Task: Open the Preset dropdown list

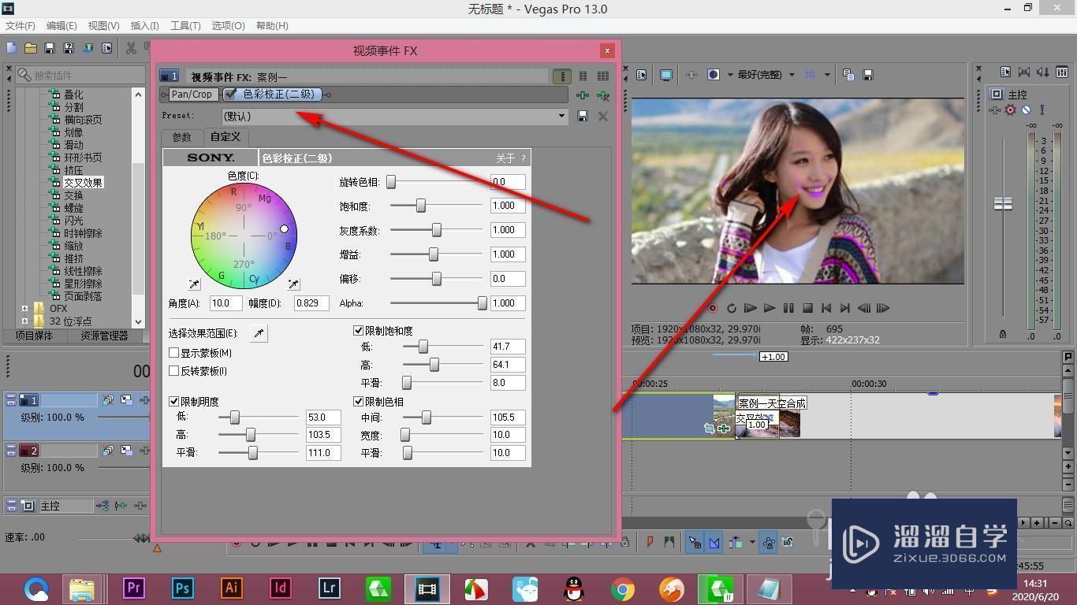Action: (561, 116)
